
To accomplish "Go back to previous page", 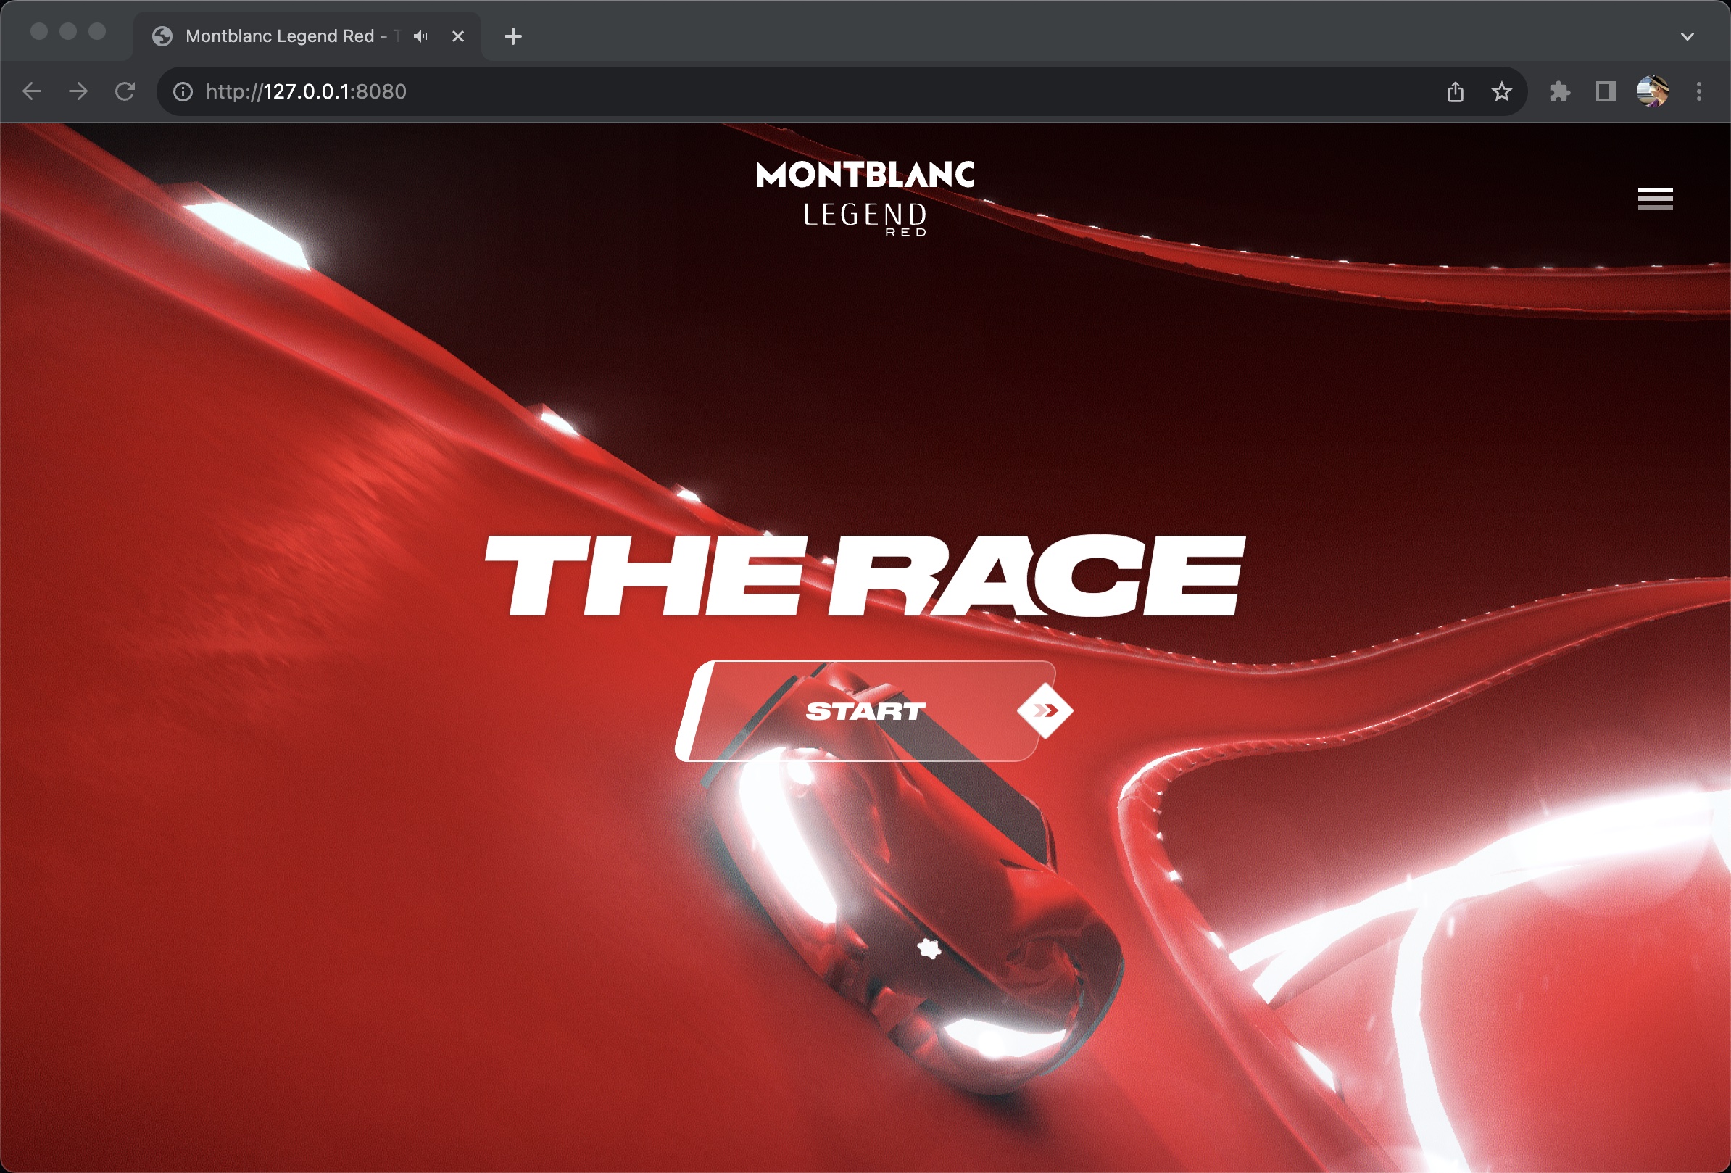I will pos(32,91).
